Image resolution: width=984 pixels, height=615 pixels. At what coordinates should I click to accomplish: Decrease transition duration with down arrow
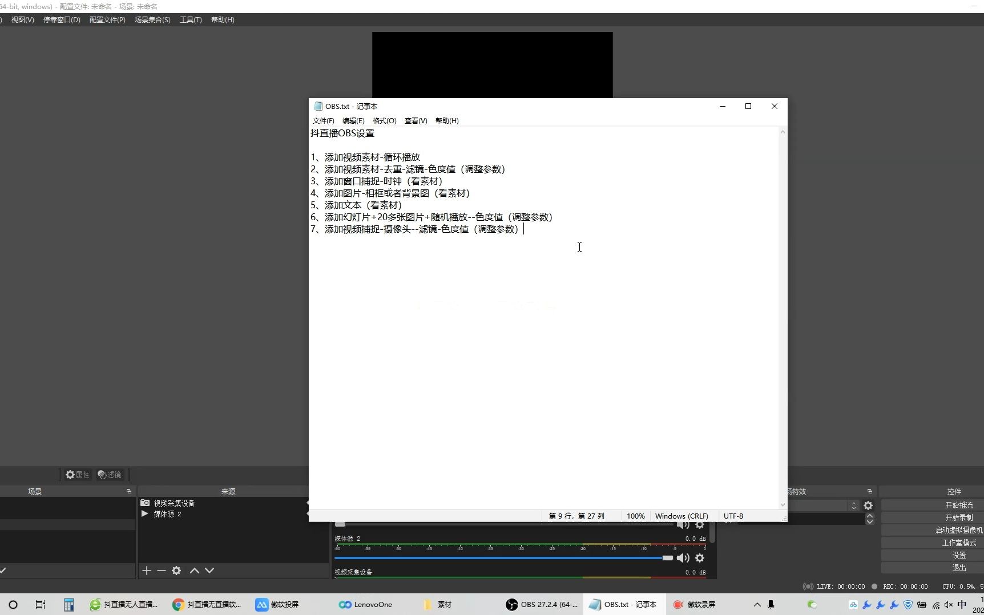[870, 521]
